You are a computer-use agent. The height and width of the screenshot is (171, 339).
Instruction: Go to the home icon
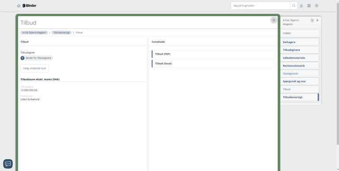click(19, 6)
